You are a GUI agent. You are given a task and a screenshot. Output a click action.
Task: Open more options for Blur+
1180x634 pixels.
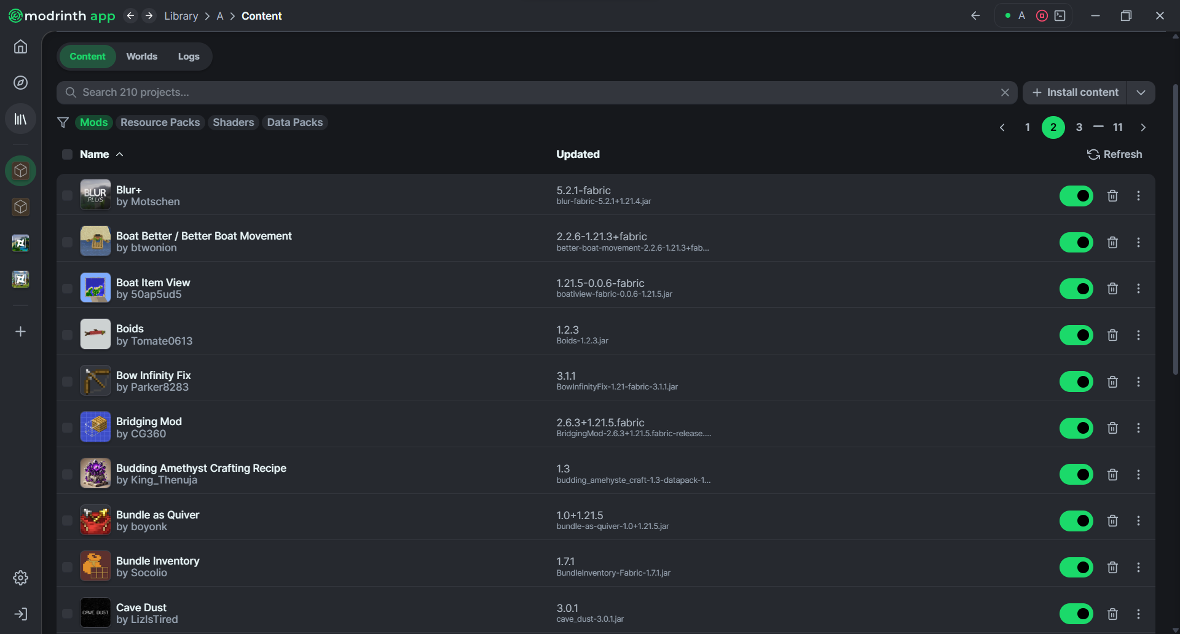tap(1138, 196)
